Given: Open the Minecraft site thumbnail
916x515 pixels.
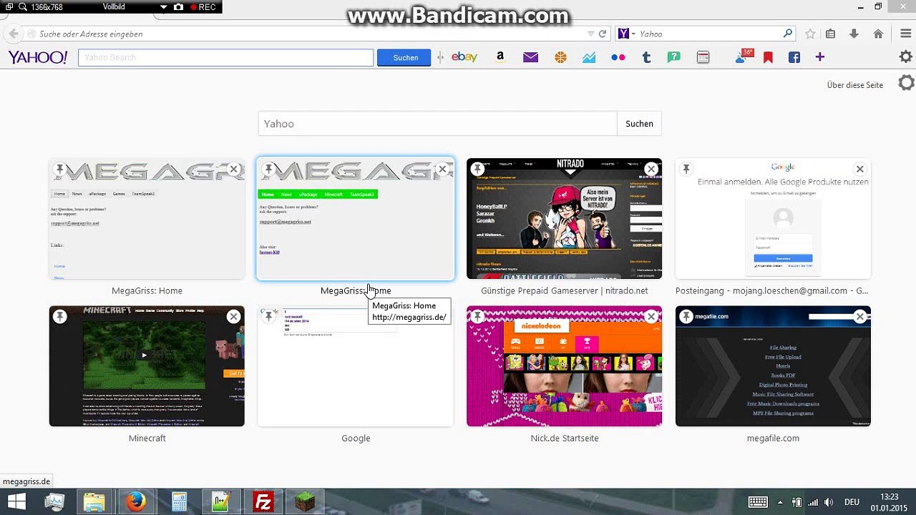Looking at the screenshot, I should coord(147,366).
